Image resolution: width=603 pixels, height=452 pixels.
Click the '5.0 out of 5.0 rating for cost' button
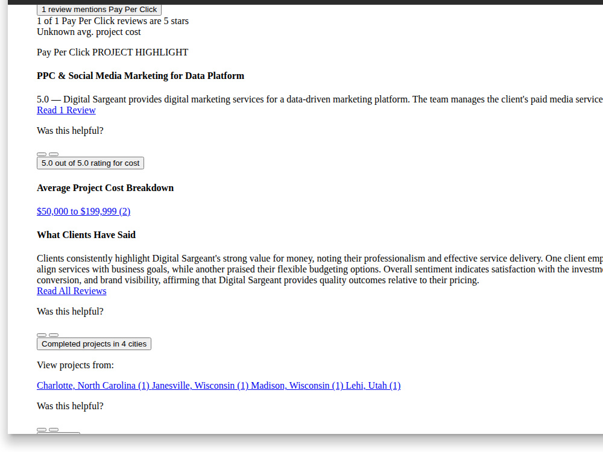[x=90, y=163]
